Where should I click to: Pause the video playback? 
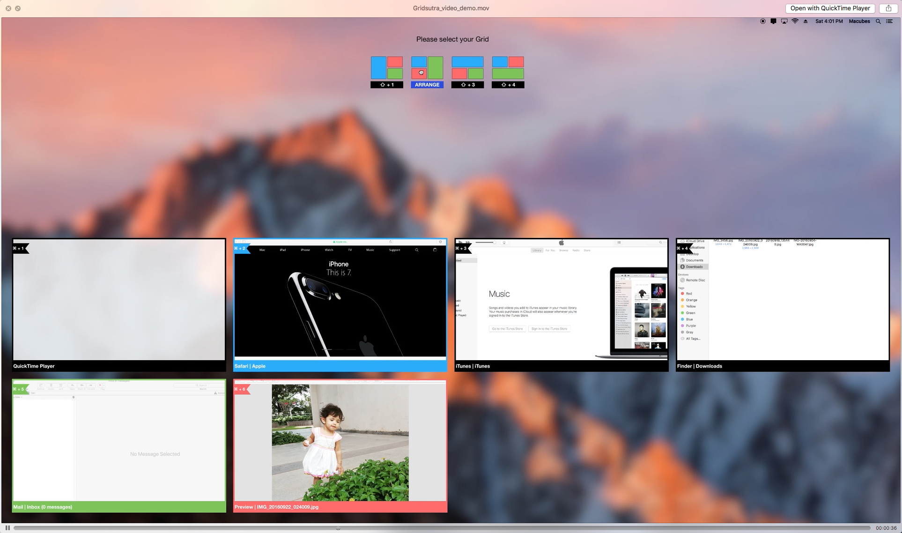7,528
